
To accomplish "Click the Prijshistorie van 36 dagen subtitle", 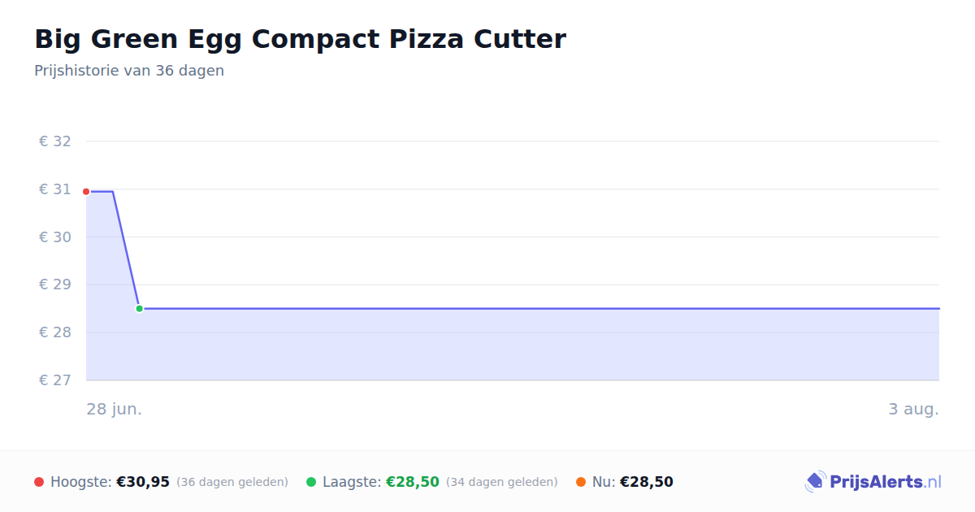I will pos(129,71).
